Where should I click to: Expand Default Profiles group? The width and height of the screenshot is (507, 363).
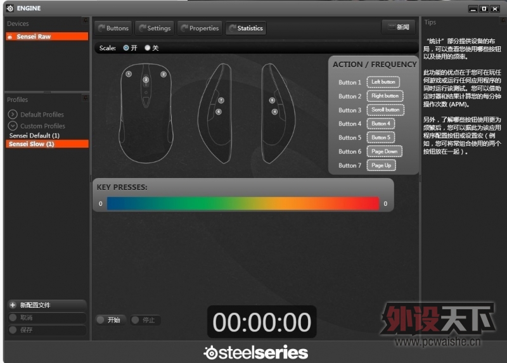pos(13,114)
